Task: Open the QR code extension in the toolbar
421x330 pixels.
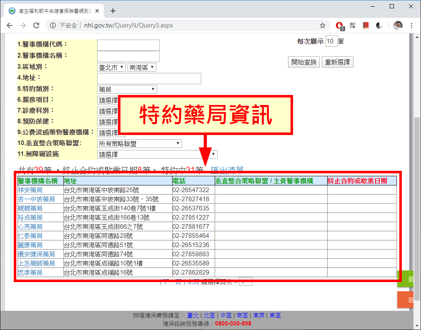Action: (352, 25)
